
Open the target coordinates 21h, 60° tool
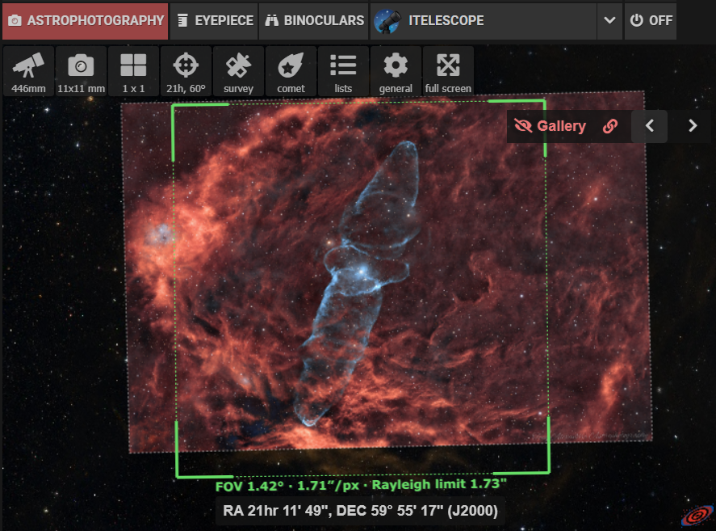pos(186,71)
